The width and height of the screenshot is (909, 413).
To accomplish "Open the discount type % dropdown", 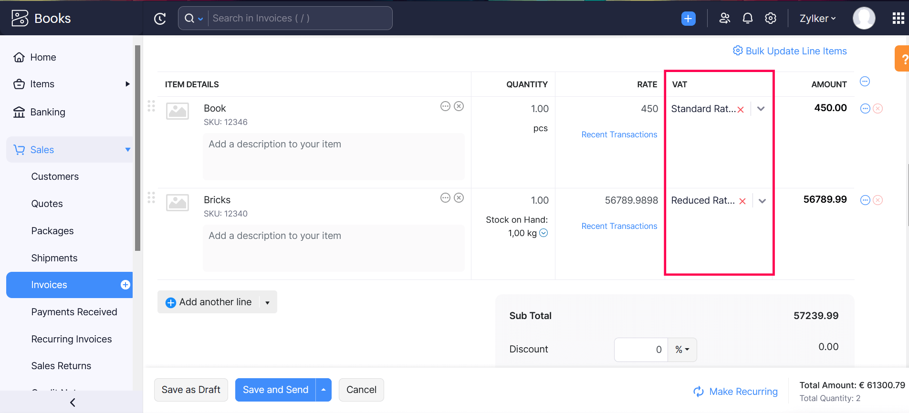I will tap(682, 350).
